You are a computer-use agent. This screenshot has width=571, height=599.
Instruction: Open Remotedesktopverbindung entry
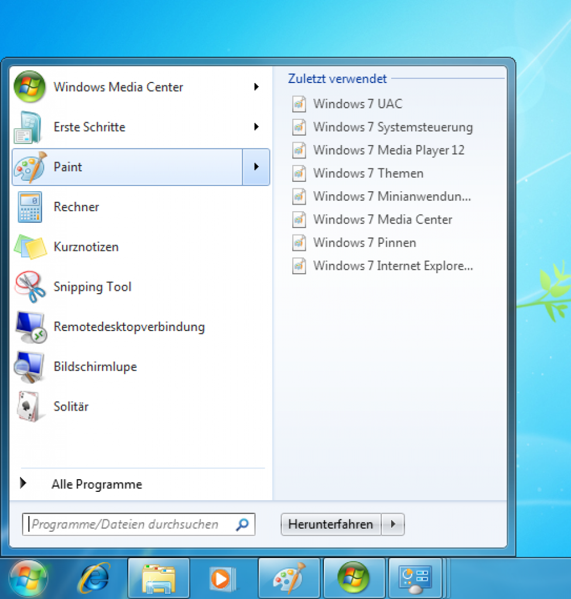click(x=141, y=327)
